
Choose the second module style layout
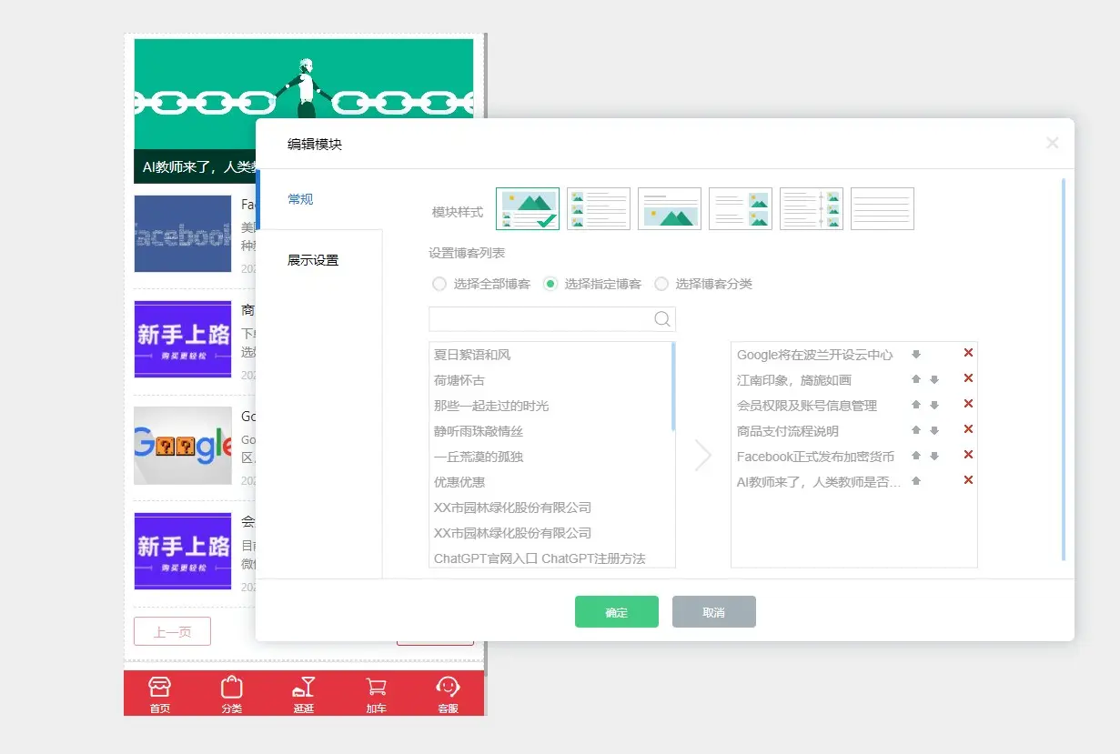pos(599,209)
